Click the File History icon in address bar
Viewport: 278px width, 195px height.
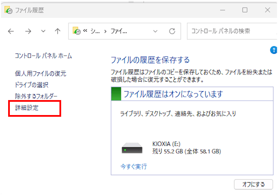(x=77, y=31)
